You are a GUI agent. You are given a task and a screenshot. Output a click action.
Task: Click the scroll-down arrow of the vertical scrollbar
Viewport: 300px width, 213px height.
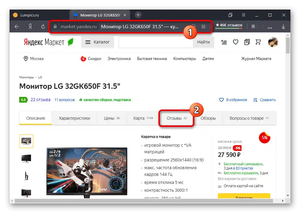[x=288, y=196]
